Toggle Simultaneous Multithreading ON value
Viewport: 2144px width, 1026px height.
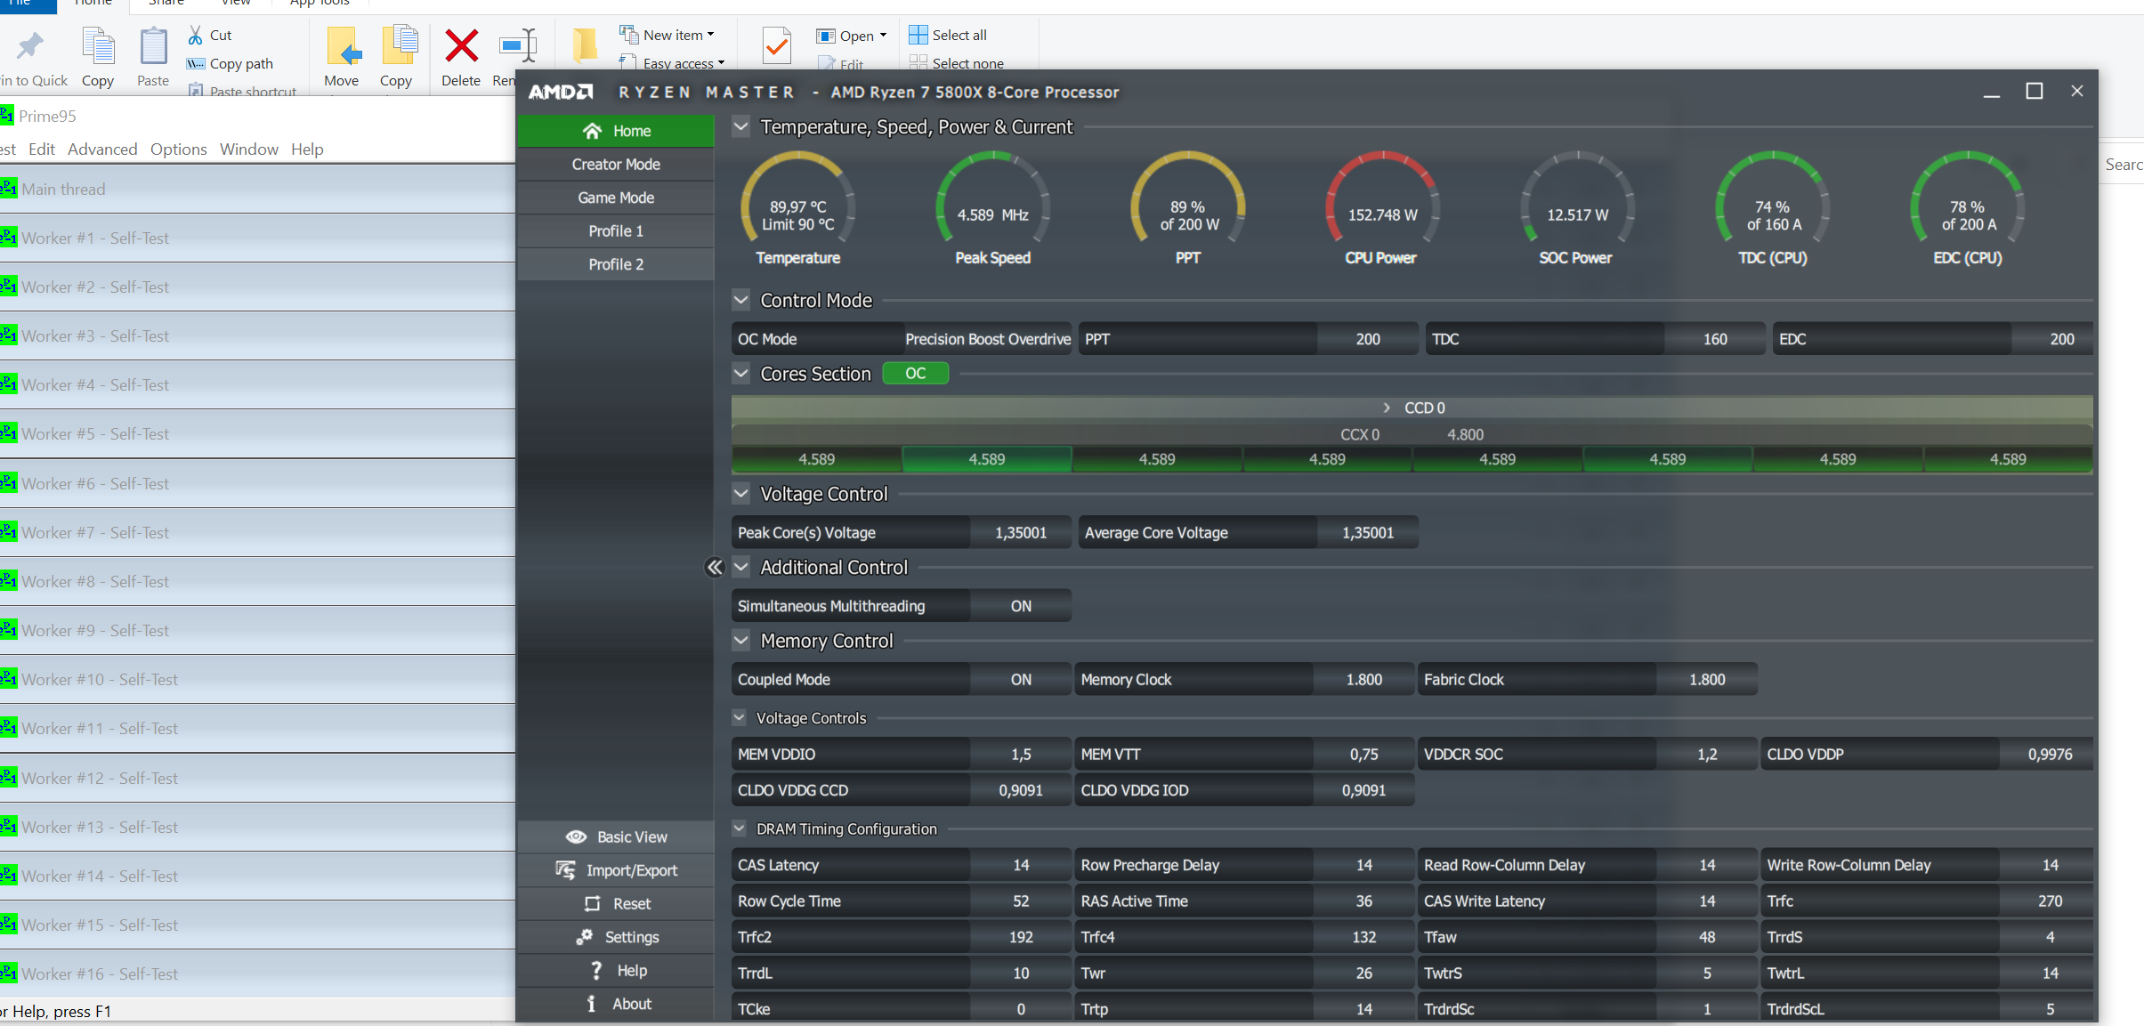click(1020, 606)
